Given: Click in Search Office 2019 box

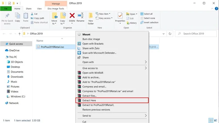Looking at the screenshot, I should 196,34.
